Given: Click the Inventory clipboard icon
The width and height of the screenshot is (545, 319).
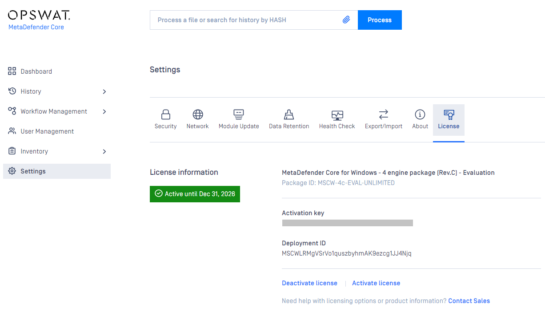Looking at the screenshot, I should pyautogui.click(x=12, y=151).
